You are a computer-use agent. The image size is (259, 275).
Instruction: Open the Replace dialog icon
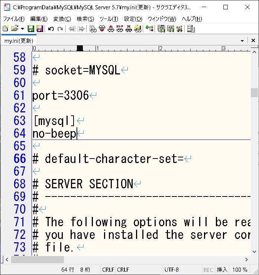[120, 29]
